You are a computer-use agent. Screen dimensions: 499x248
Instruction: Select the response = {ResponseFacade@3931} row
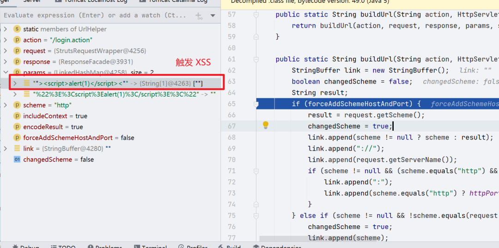(110, 62)
